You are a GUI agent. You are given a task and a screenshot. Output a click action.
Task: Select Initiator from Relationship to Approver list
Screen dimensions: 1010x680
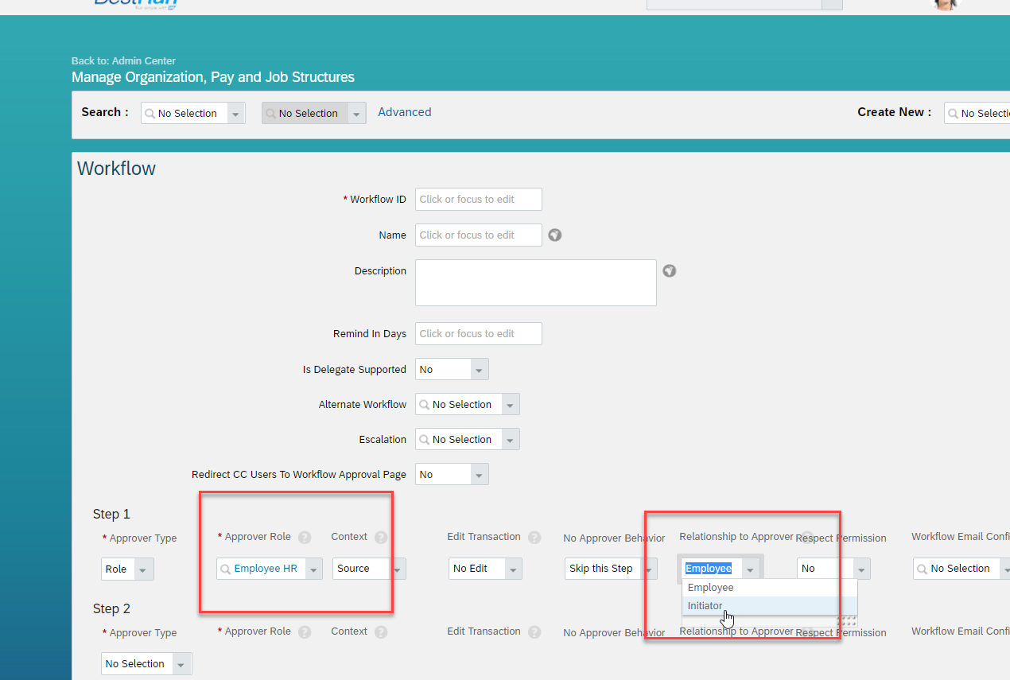(769, 606)
